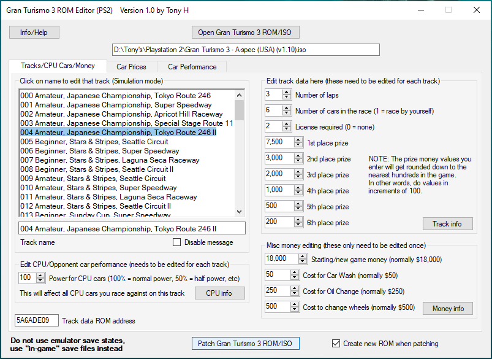The height and width of the screenshot is (359, 492).
Task: Open the Info/Help dialog
Action: pyautogui.click(x=34, y=33)
